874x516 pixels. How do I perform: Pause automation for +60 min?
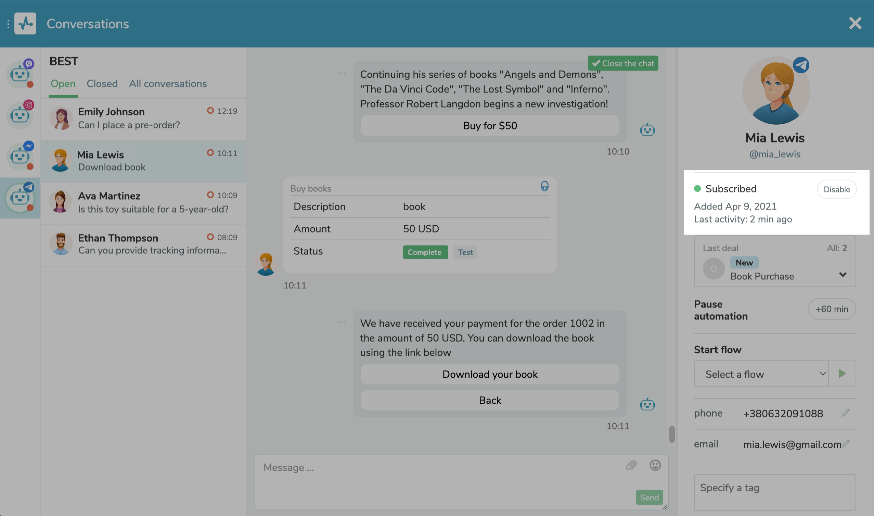point(832,309)
